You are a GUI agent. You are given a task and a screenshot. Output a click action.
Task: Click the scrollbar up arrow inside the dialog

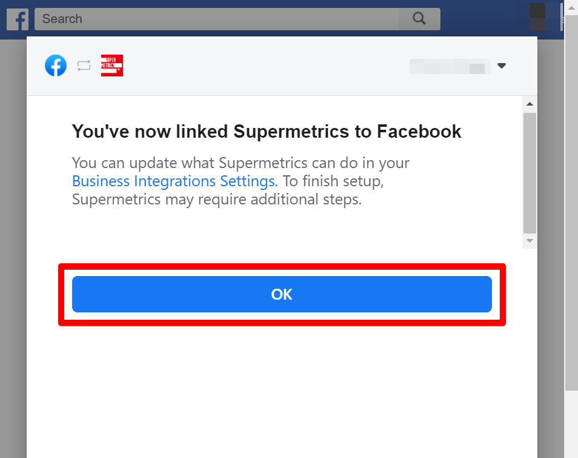coord(530,103)
